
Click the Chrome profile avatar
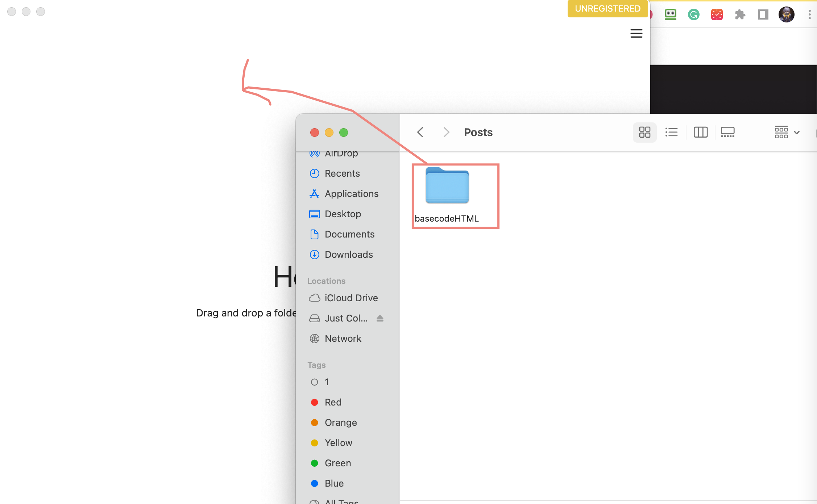pyautogui.click(x=786, y=14)
